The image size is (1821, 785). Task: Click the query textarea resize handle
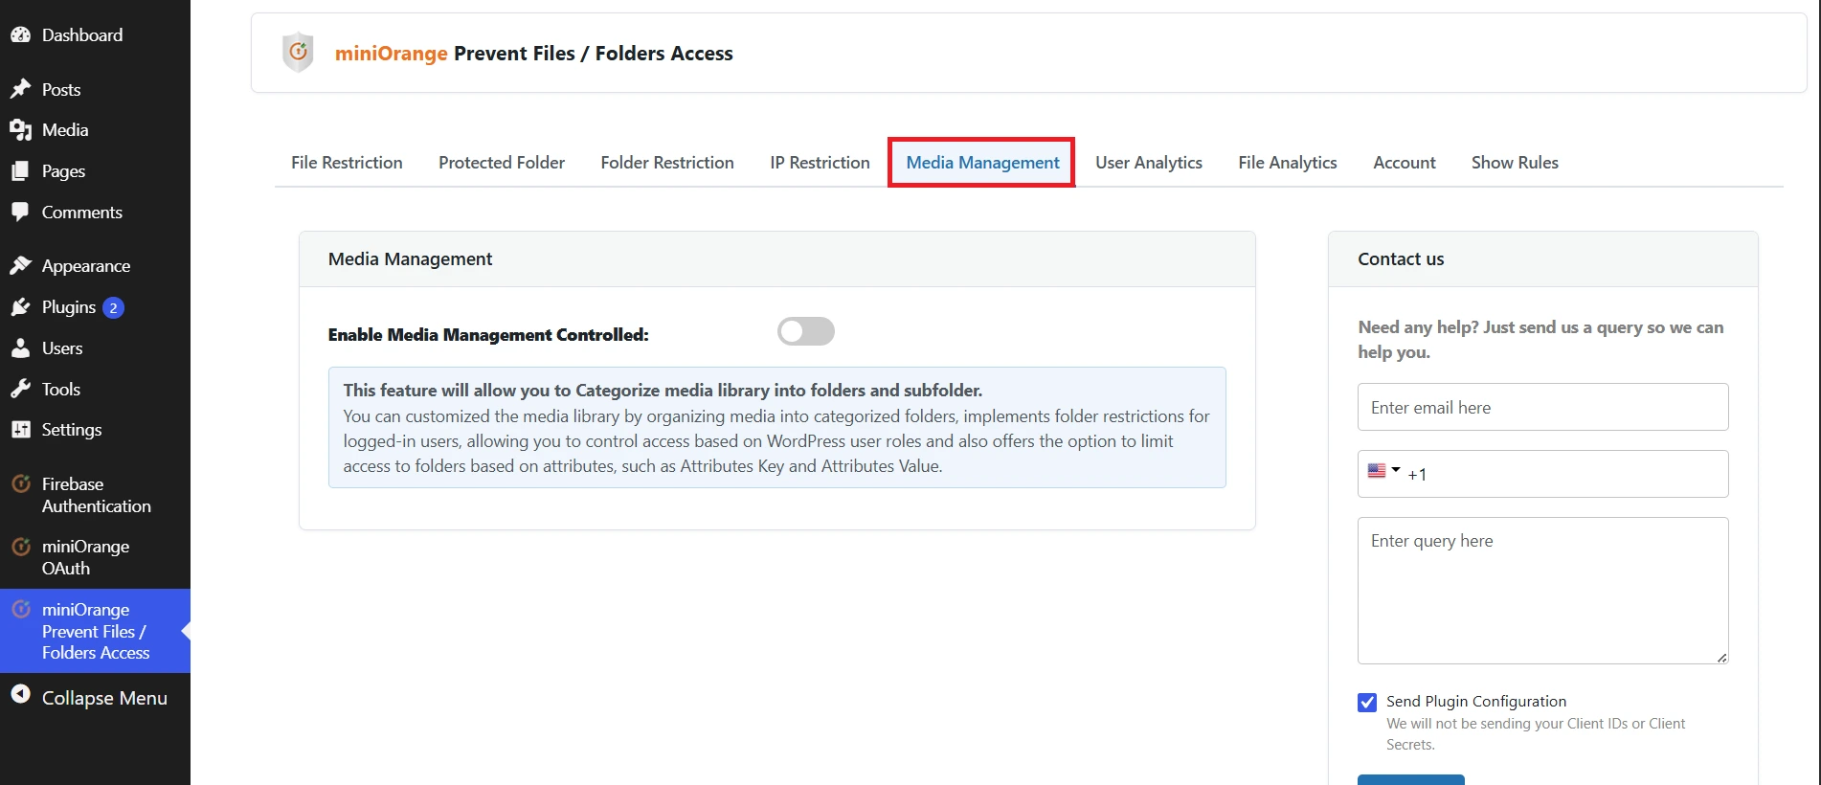click(1721, 658)
